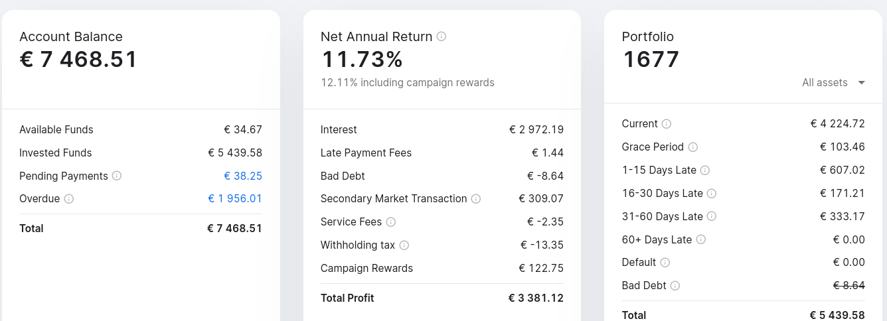This screenshot has width=887, height=321.
Task: Click info icon next to 16-30 Days Late
Action: tap(712, 194)
